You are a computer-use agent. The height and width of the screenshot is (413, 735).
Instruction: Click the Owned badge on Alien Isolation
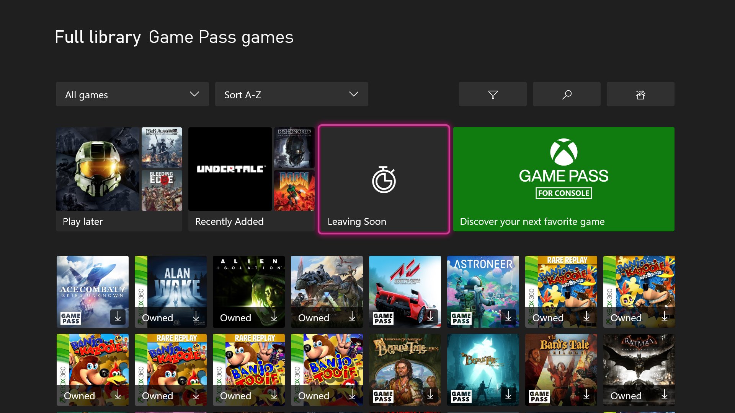click(x=235, y=317)
